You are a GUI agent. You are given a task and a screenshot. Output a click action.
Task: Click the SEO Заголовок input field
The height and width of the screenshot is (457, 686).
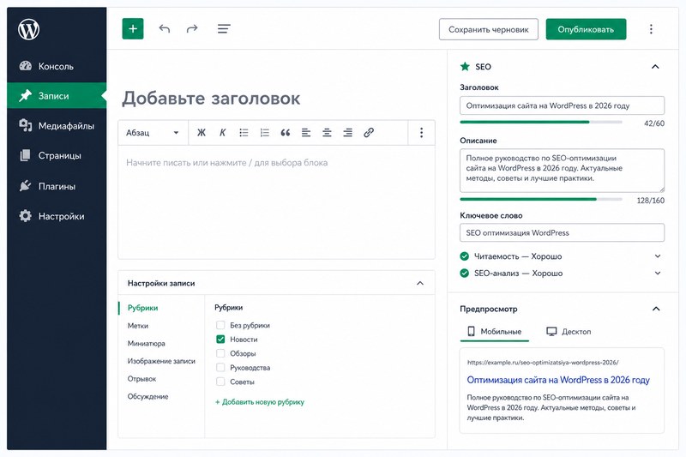click(562, 105)
